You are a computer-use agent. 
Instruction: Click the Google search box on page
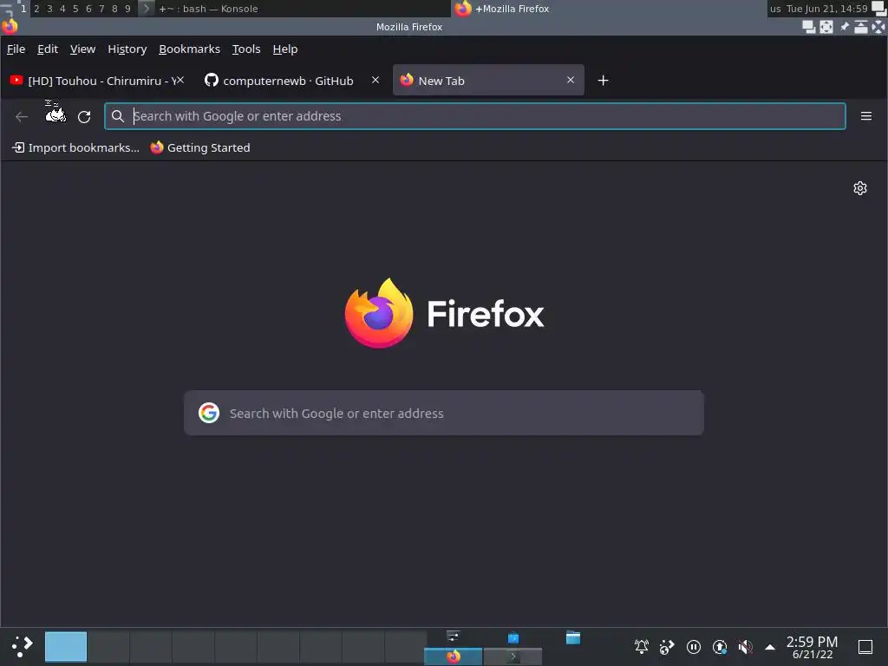tap(444, 413)
